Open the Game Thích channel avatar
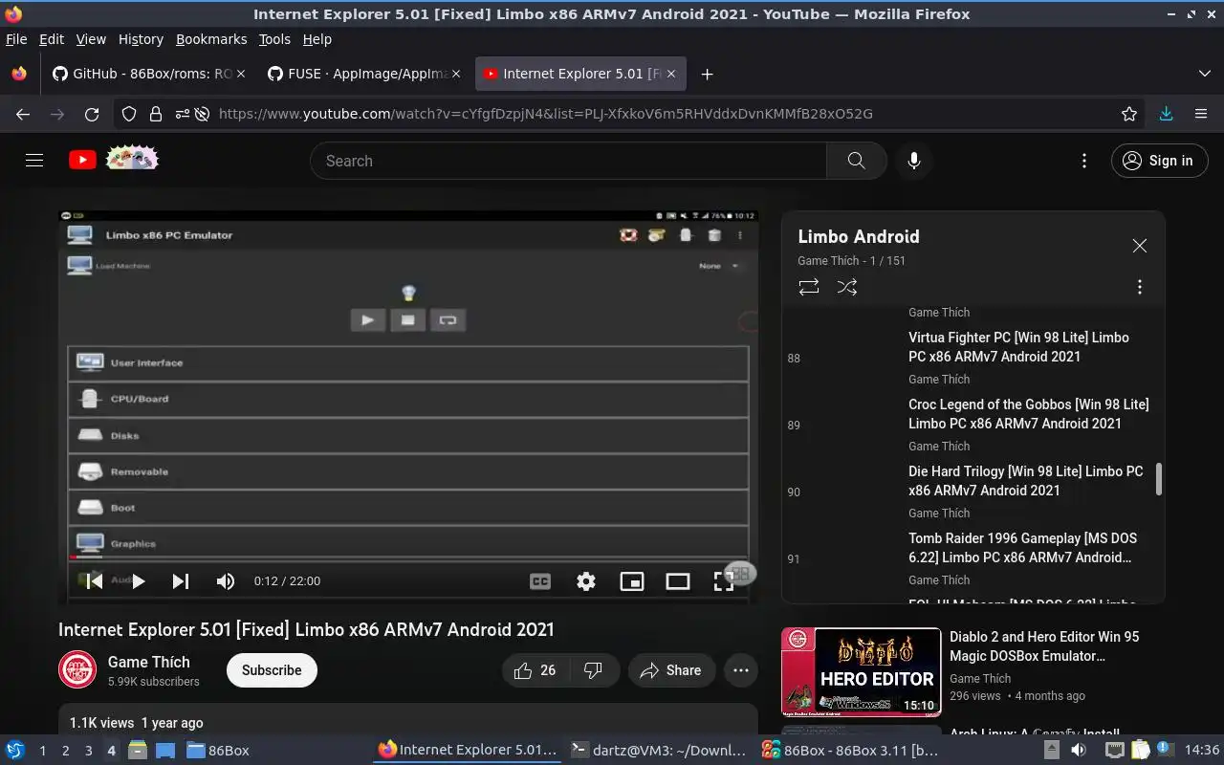 [x=77, y=670]
